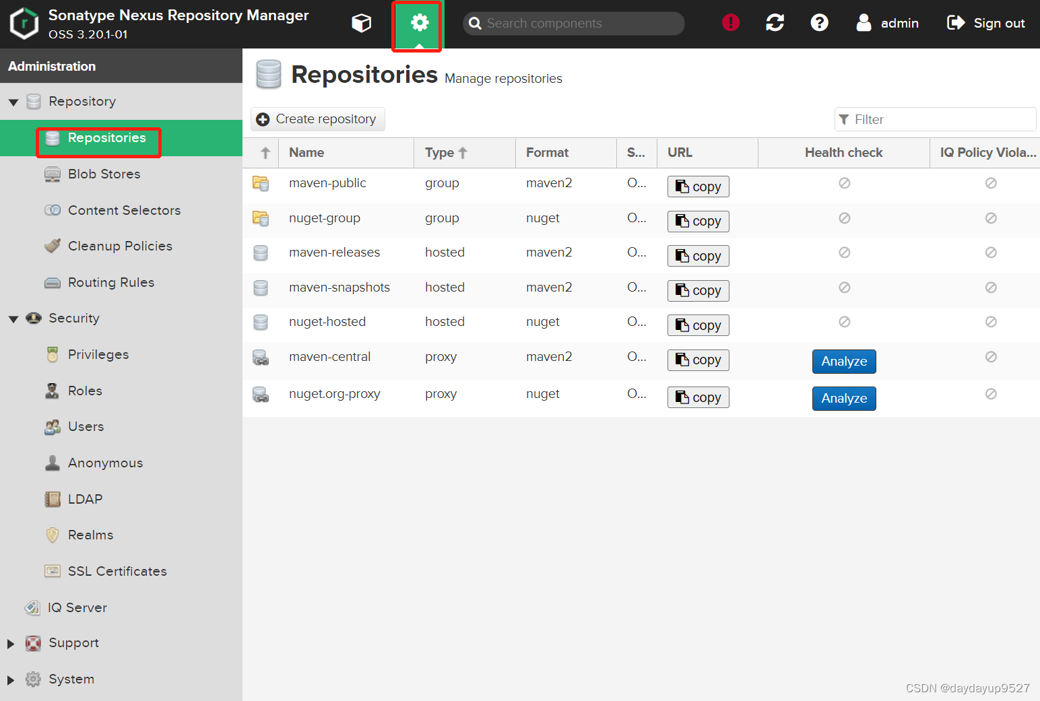
Task: Click the maven-public group folder icon
Action: click(x=261, y=183)
